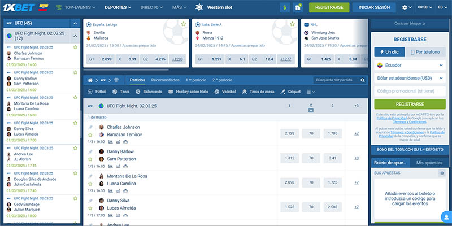Select the Voleibol sport filter
Screen dimensions: 452x226
[x=225, y=92]
